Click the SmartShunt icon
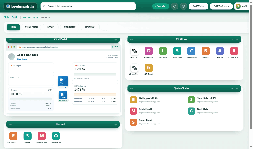 coord(133,122)
